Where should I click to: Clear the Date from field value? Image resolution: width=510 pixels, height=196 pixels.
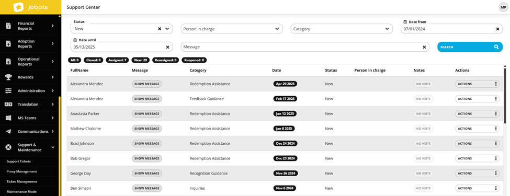[497, 29]
